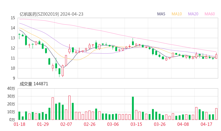Click the price axis label 15
221x131 pixels.
pos(13,18)
